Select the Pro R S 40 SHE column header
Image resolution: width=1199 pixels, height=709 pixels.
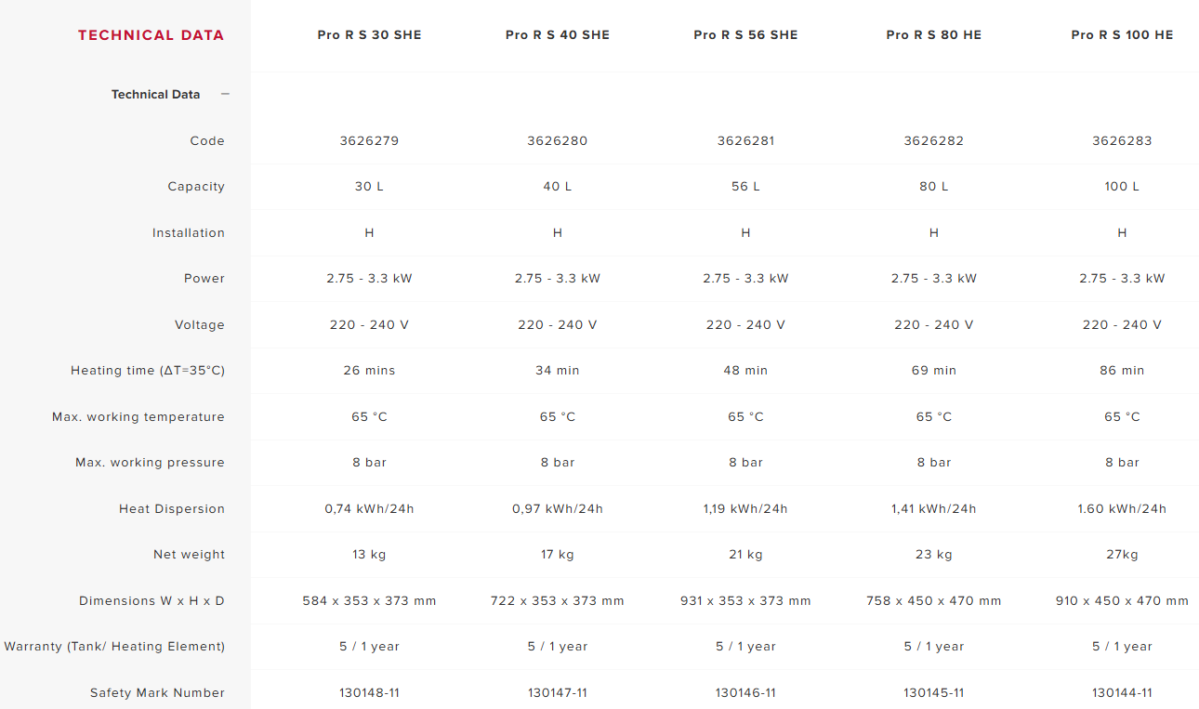[x=558, y=35]
